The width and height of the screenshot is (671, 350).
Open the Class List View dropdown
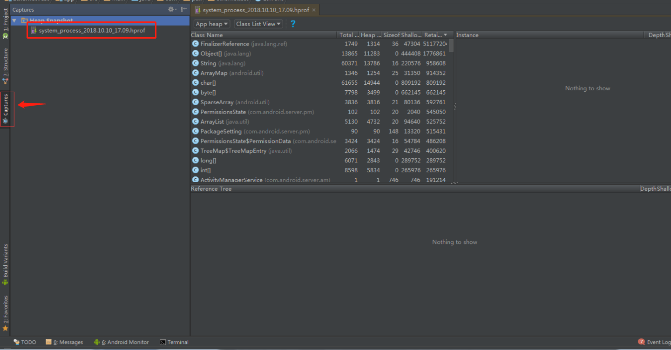coord(258,24)
